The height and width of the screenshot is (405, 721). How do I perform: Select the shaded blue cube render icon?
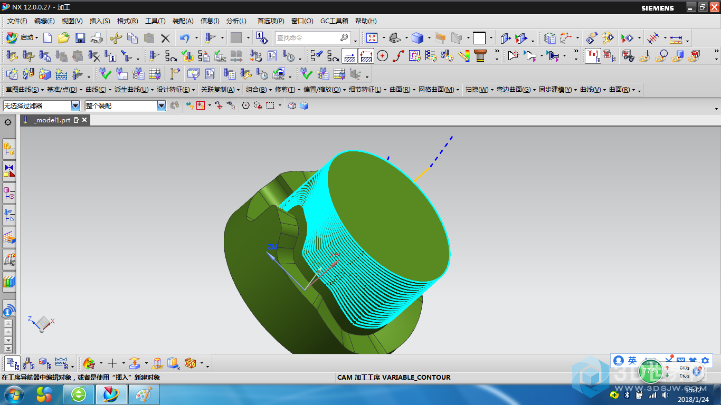point(418,37)
